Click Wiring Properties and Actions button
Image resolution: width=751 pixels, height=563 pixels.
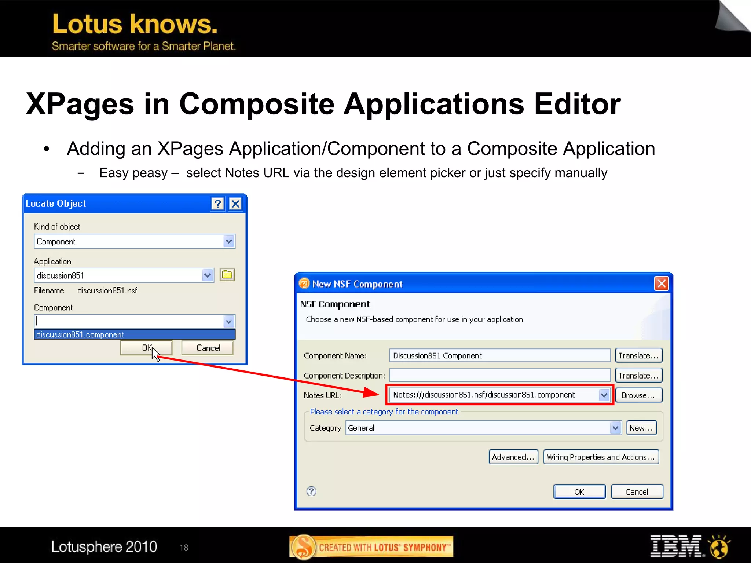601,457
